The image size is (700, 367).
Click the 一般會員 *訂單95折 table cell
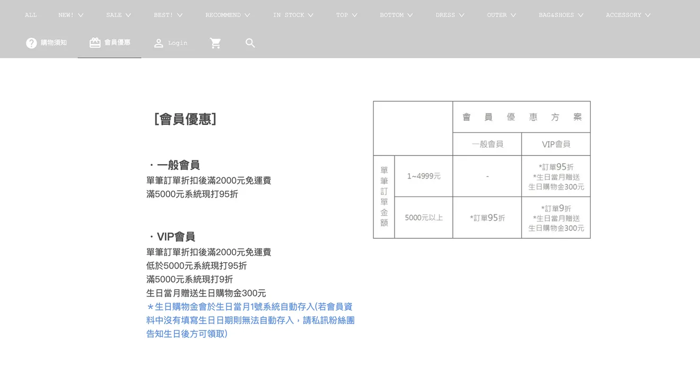pyautogui.click(x=487, y=218)
